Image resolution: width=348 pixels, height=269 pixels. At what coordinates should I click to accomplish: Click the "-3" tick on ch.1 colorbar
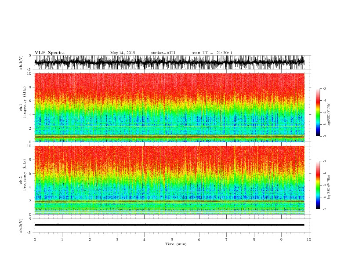324,88
